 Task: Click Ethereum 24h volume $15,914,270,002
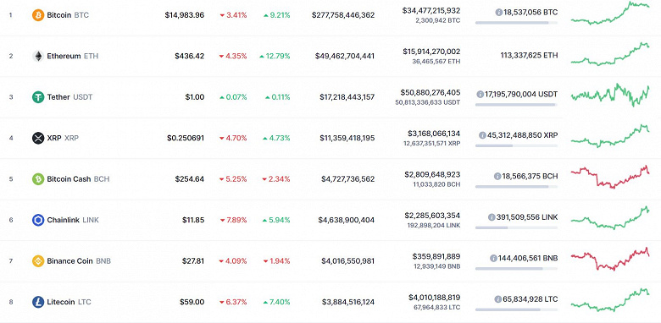click(x=431, y=52)
